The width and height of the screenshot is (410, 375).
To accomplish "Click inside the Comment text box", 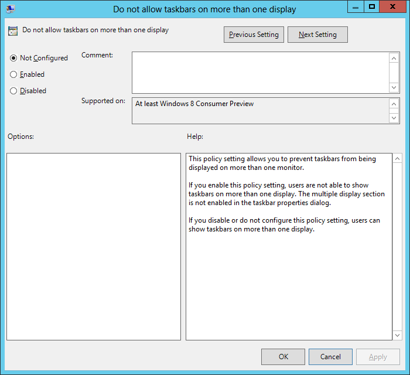I will click(260, 72).
